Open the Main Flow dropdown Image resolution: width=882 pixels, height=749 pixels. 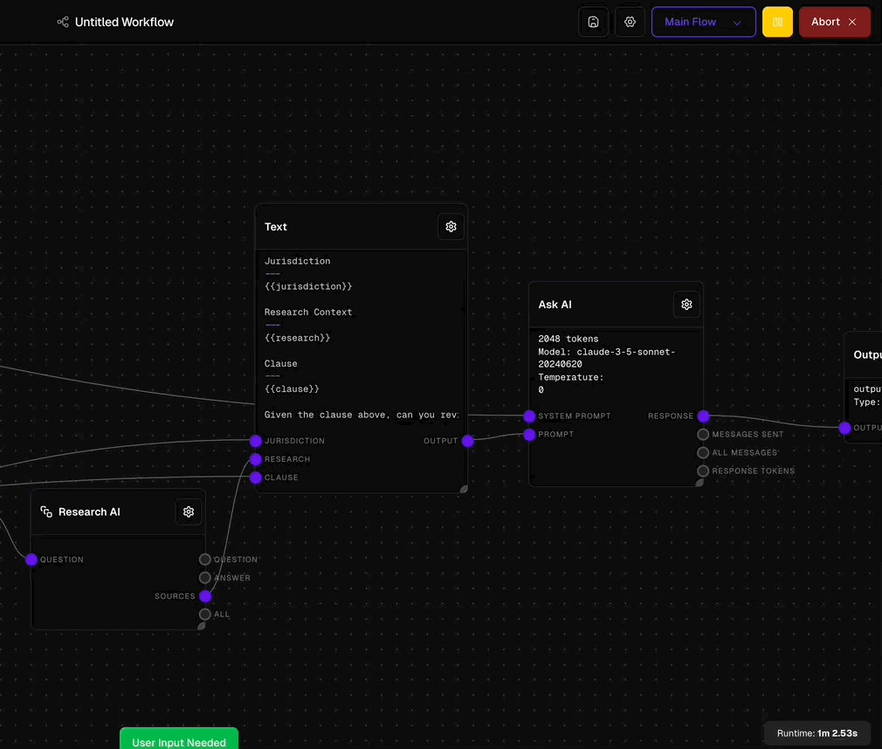pos(703,21)
